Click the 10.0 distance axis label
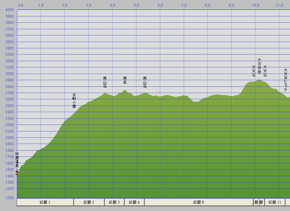 point(255,5)
